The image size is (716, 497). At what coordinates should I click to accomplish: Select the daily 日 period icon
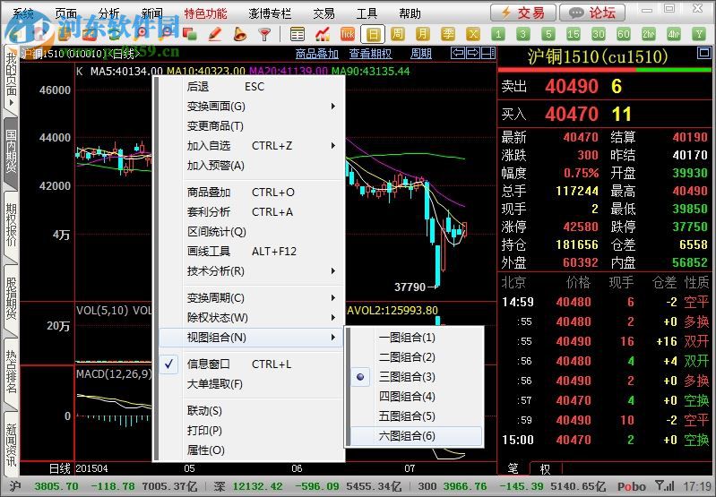pos(373,34)
